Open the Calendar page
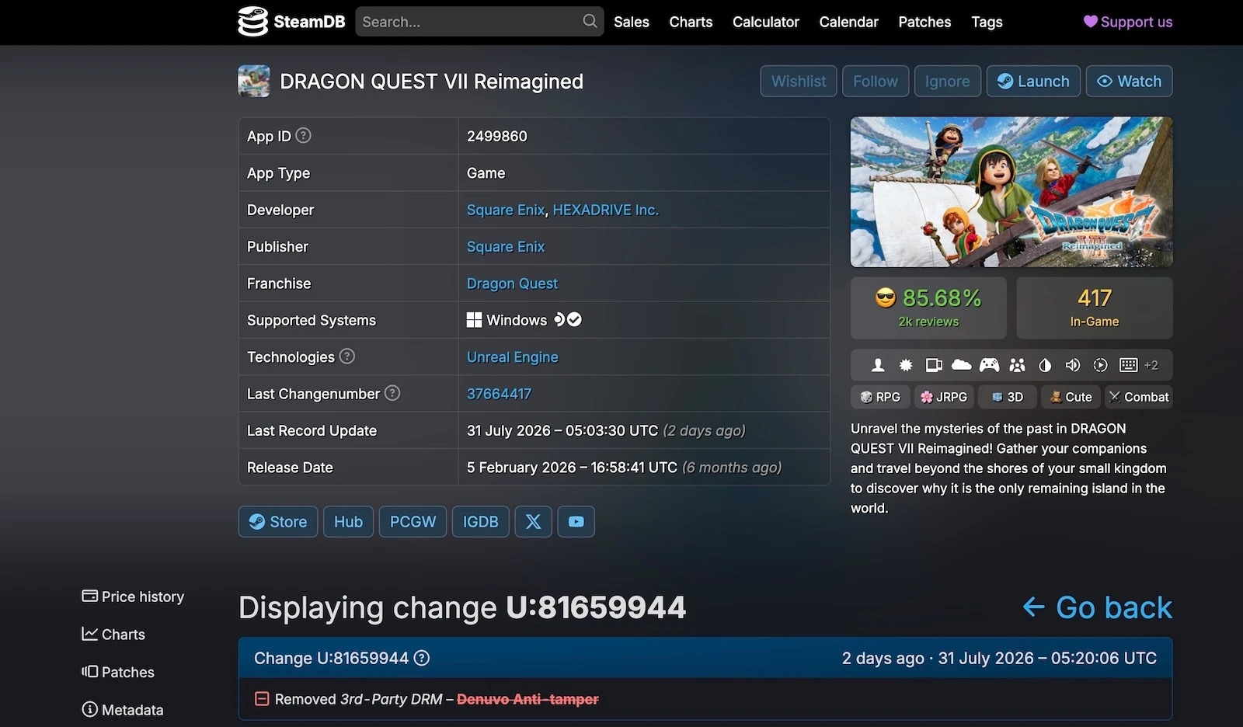 click(x=848, y=22)
